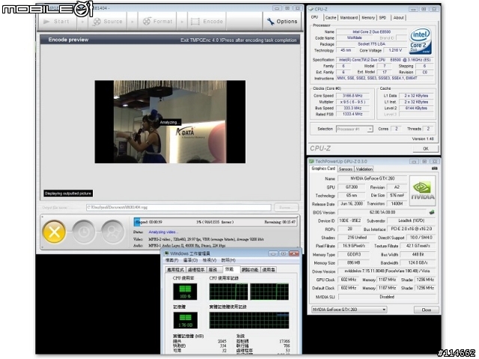Click the Driver Version field in GPU-Z
Screen dimensions: 479x359
(388, 271)
